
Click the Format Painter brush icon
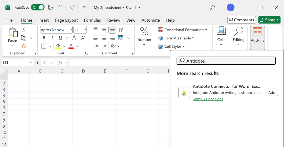click(x=24, y=46)
